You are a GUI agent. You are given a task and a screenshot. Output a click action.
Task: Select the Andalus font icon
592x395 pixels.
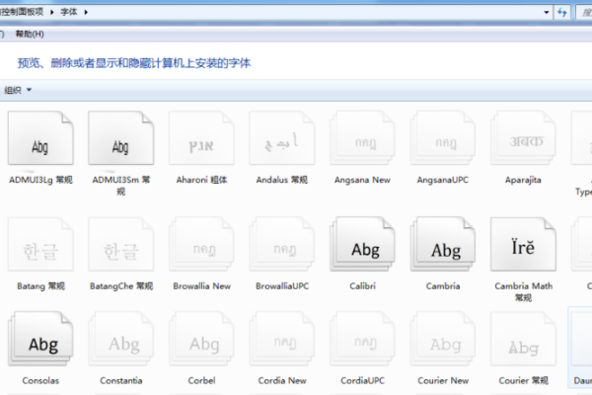pyautogui.click(x=282, y=138)
